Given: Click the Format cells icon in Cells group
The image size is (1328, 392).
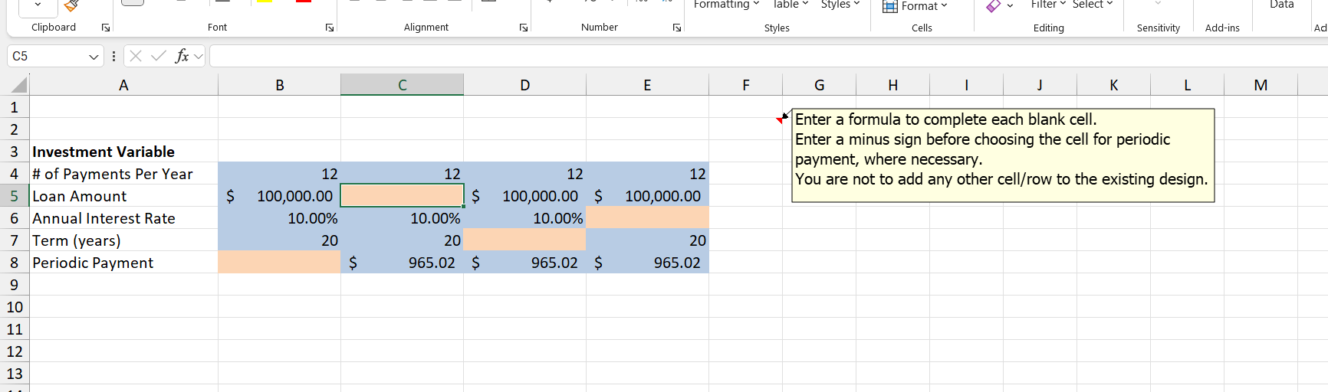Looking at the screenshot, I should pos(890,6).
